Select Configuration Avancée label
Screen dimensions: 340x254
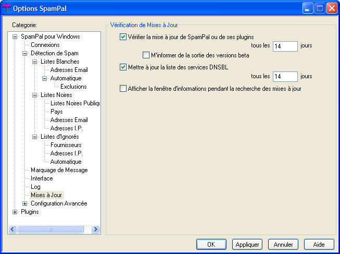click(x=59, y=203)
